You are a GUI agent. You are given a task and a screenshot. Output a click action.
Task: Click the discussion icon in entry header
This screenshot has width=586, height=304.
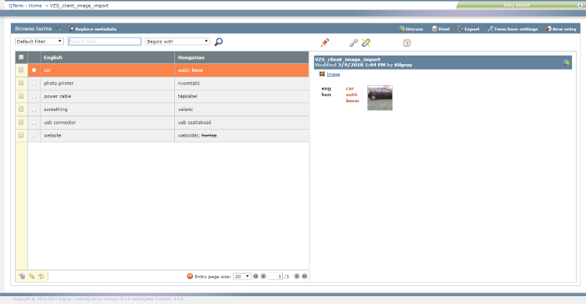(566, 63)
